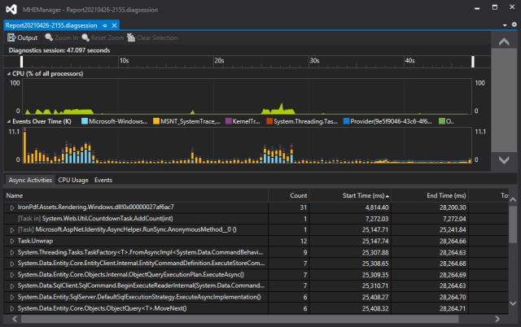
Task: Click the end time value 28,200.30
Action: pyautogui.click(x=453, y=207)
